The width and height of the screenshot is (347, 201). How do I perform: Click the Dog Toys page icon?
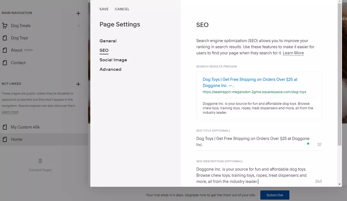tap(4, 38)
